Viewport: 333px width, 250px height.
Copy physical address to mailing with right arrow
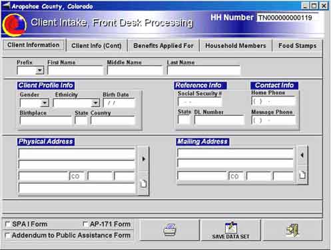[143, 159]
